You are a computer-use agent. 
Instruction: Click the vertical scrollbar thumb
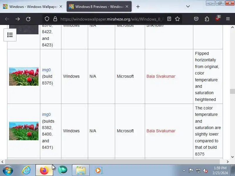(x=232, y=91)
